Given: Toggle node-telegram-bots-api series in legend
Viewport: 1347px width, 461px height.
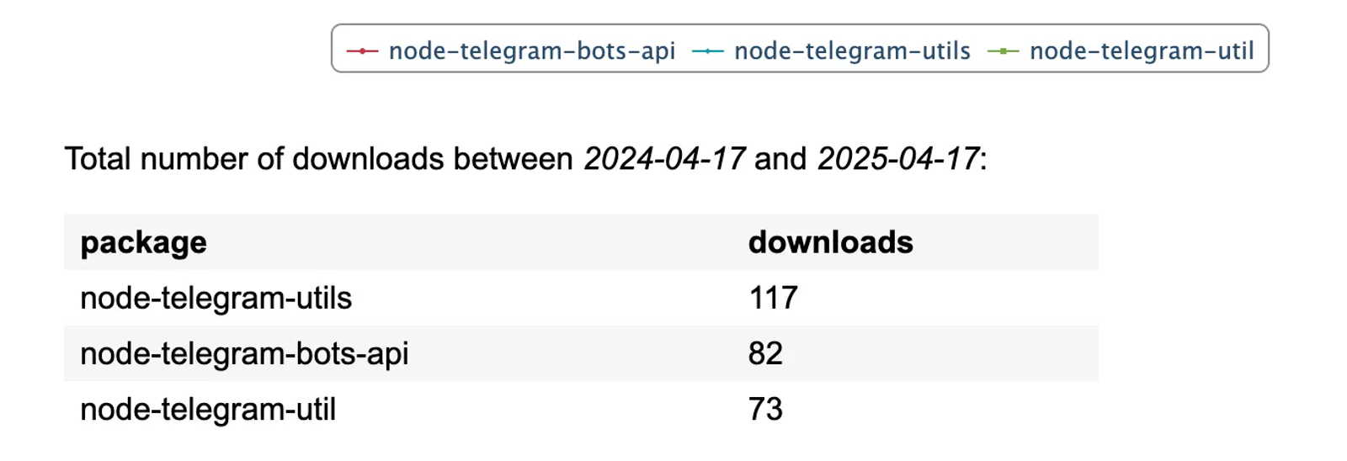Looking at the screenshot, I should (x=532, y=51).
